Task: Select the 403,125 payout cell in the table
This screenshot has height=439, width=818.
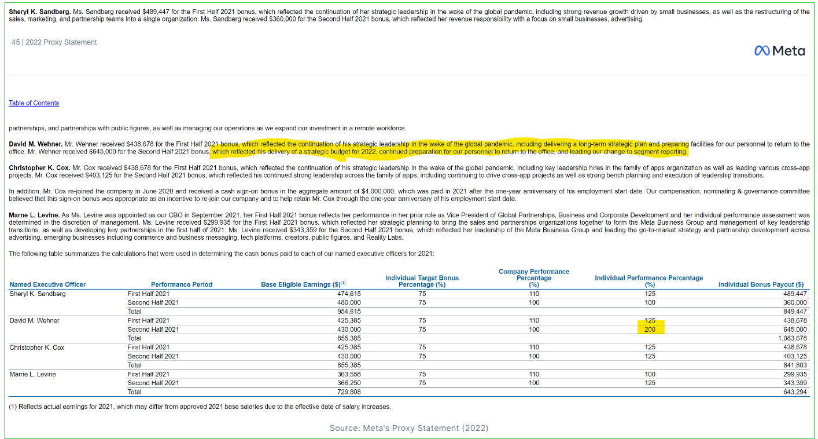Action: coord(794,356)
